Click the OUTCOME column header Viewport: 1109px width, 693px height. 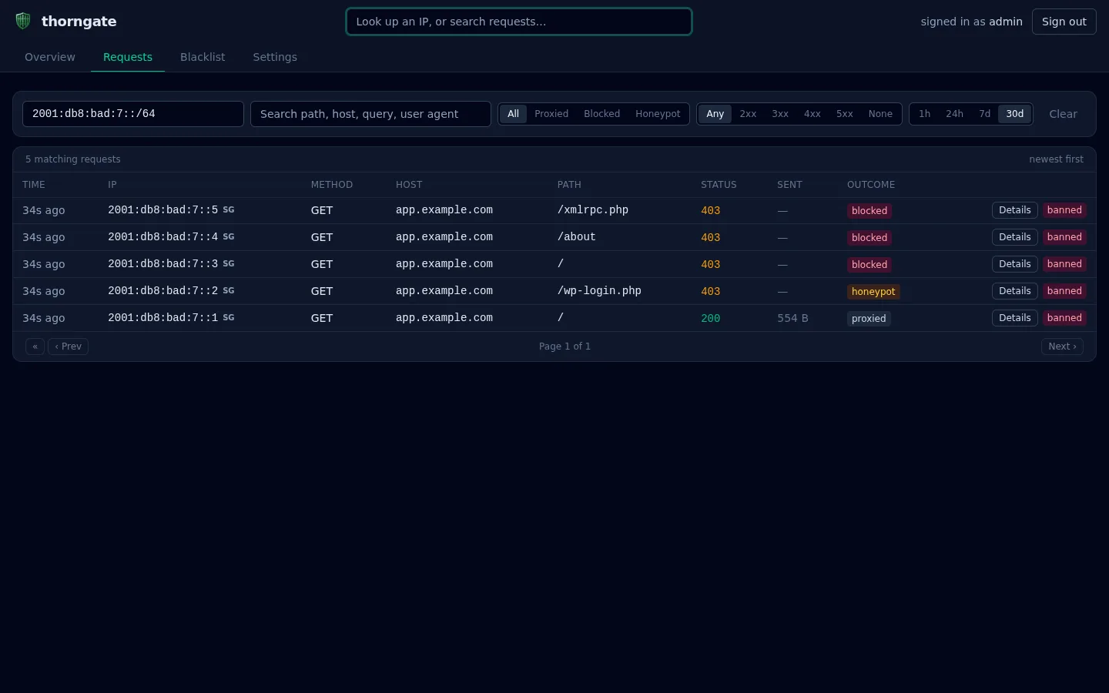(871, 185)
